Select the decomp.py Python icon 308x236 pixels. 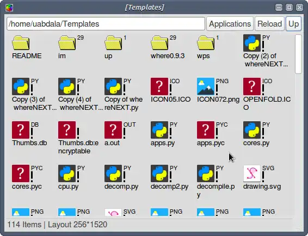[113, 173]
